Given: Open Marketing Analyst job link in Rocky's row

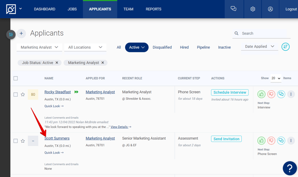Looking at the screenshot, I should point(100,92).
